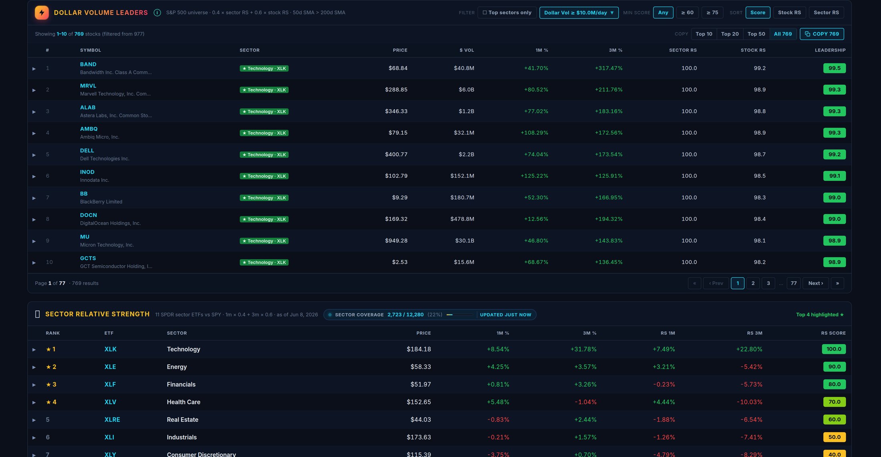Image resolution: width=881 pixels, height=457 pixels.
Task: Click the 3M % header in leaders table
Action: pos(615,50)
